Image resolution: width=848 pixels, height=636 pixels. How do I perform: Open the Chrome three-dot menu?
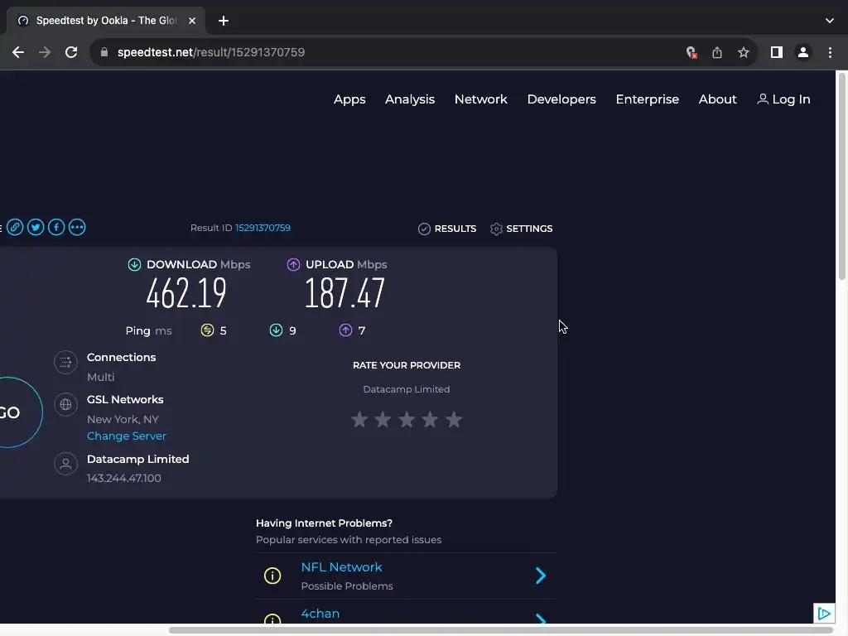pos(830,52)
